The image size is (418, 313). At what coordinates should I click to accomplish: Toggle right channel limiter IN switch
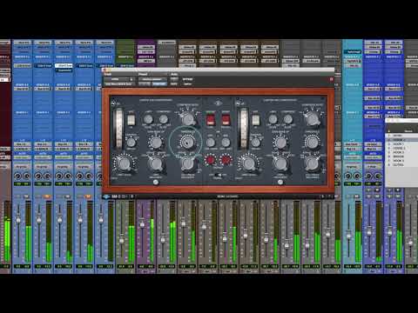click(255, 120)
